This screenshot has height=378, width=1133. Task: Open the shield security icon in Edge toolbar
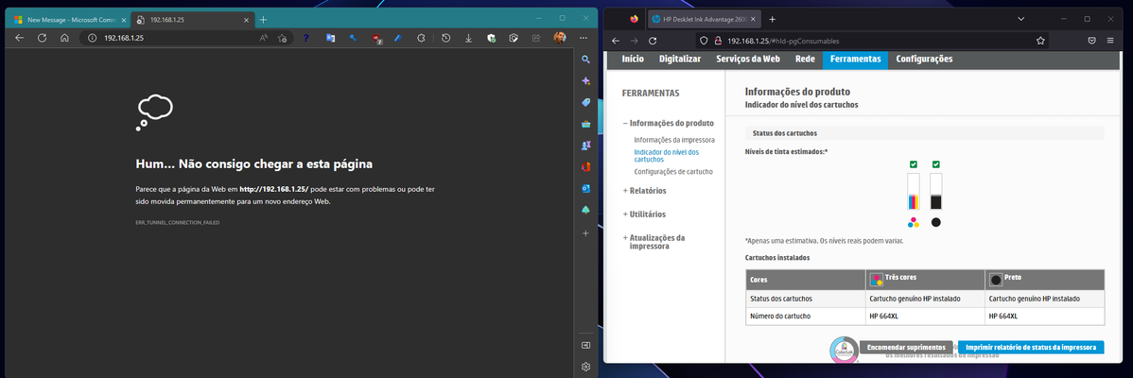492,38
